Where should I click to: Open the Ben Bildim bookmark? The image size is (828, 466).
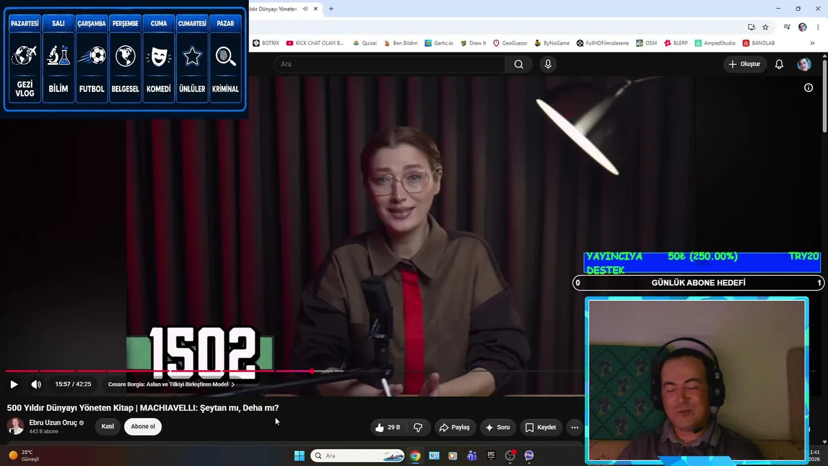[400, 43]
